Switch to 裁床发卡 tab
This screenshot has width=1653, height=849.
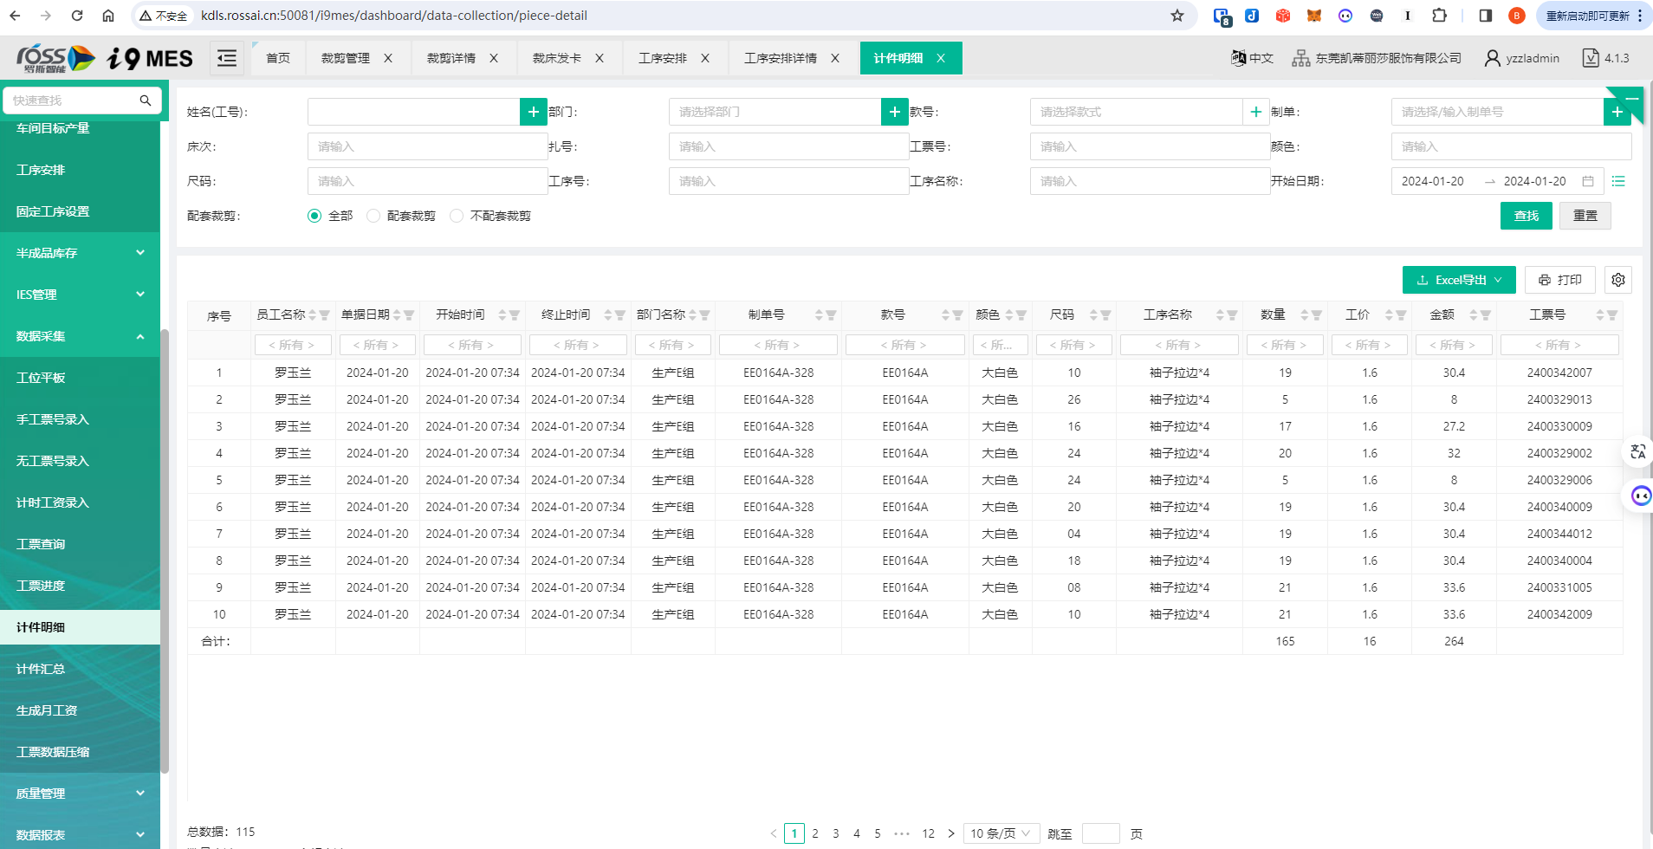(557, 58)
